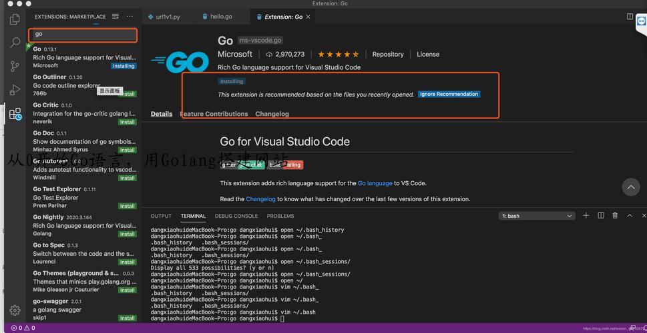Maximize the terminal panel with chevron
The height and width of the screenshot is (333, 647).
pyautogui.click(x=630, y=216)
